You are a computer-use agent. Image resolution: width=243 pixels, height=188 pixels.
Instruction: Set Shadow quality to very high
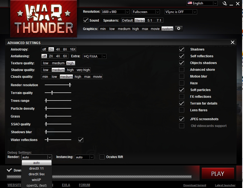[83, 70]
